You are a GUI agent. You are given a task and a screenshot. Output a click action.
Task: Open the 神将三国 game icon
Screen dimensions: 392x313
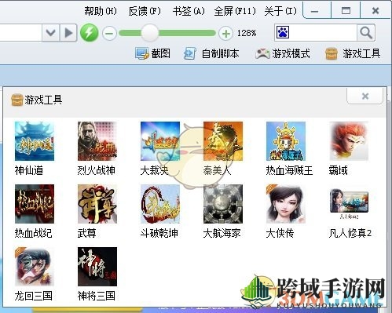(97, 267)
